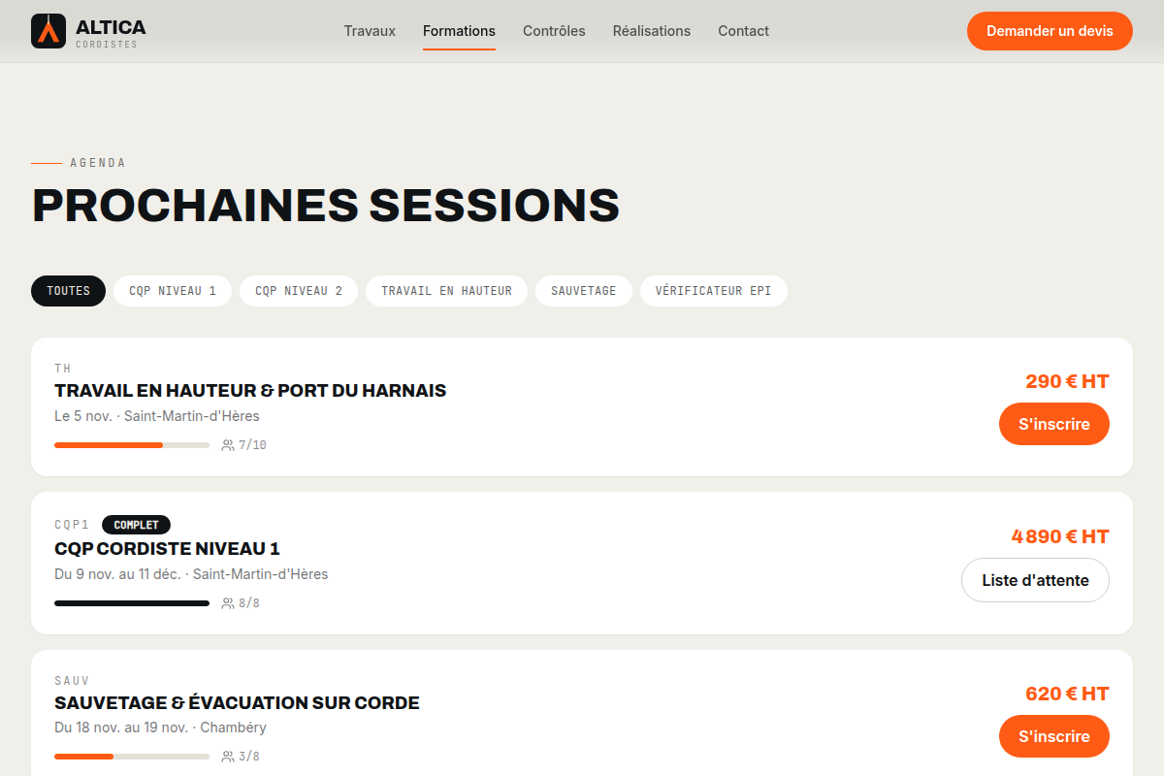Click the CQP Cordiste Niveau 1 title
Viewport: 1164px width, 776px height.
167,549
